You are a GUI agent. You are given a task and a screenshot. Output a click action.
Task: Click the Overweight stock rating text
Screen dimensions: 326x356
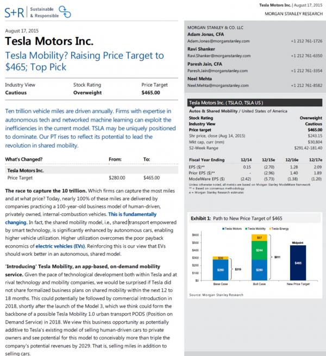87,93
